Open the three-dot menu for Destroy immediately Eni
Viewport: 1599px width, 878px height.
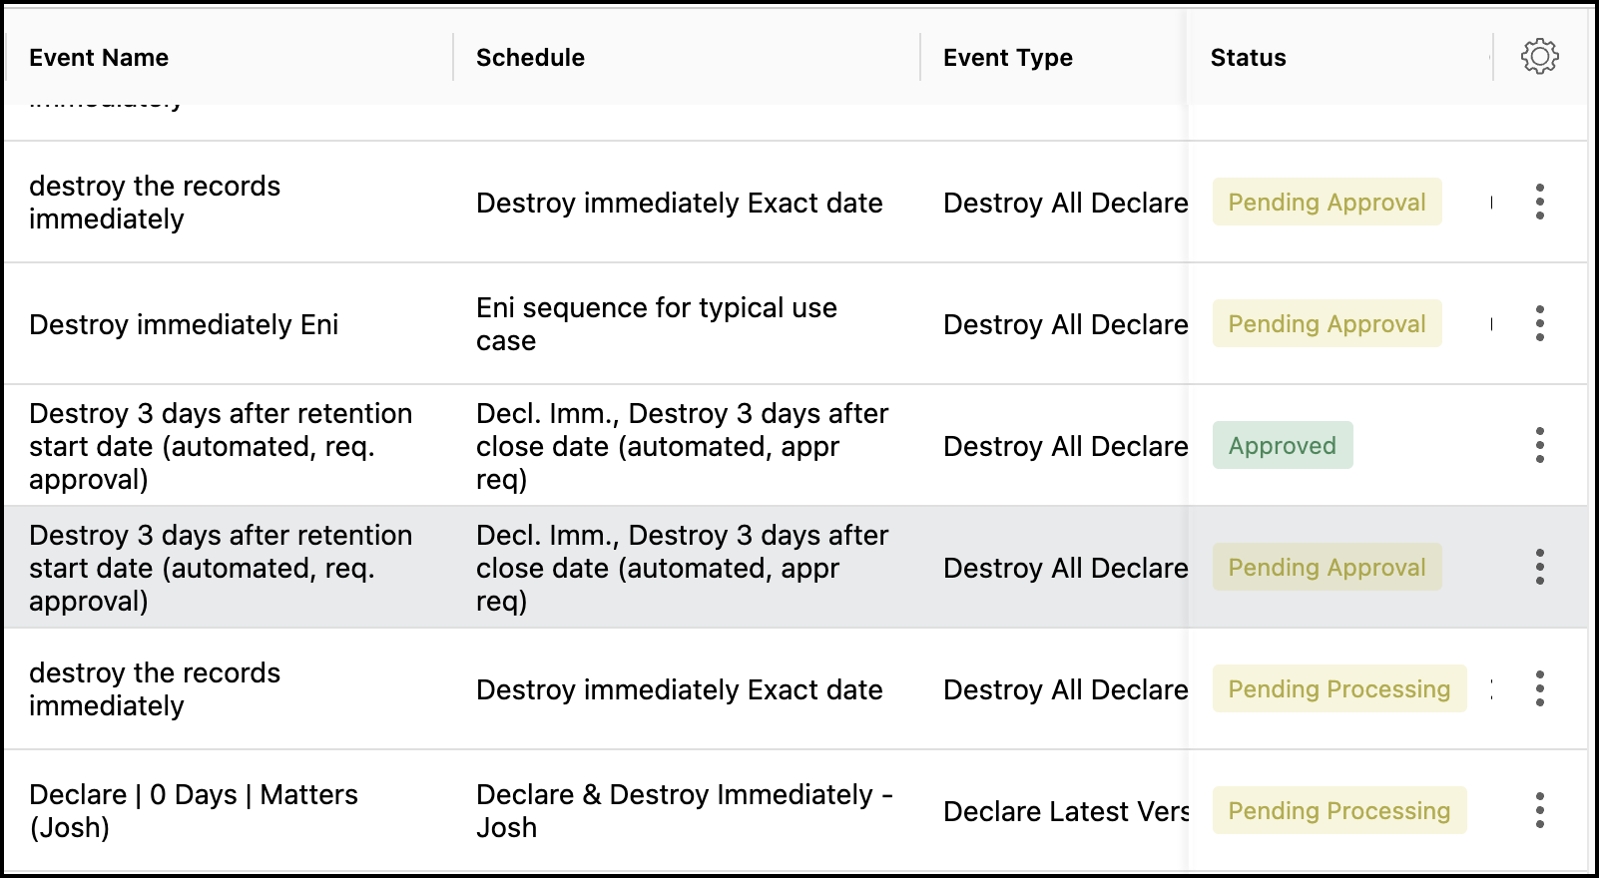coord(1539,323)
